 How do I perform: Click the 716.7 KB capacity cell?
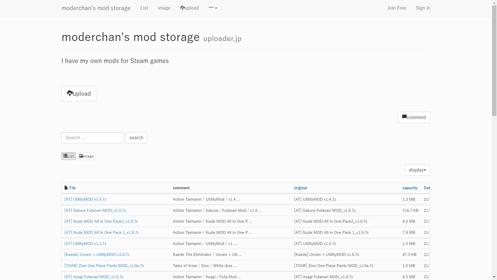(x=410, y=211)
